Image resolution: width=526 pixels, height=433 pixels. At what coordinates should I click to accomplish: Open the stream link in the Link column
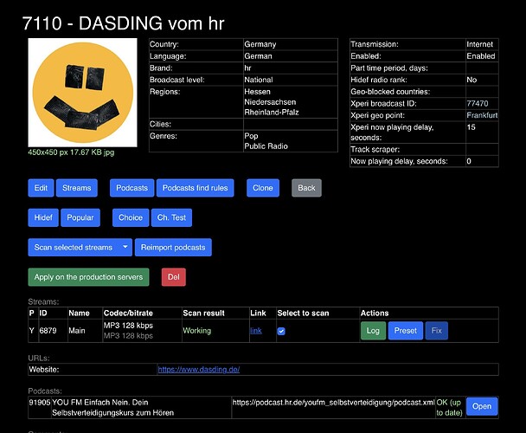[256, 331]
